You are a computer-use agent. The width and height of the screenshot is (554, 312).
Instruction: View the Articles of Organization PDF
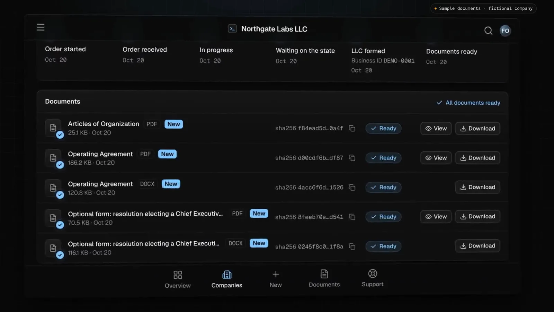(x=436, y=128)
